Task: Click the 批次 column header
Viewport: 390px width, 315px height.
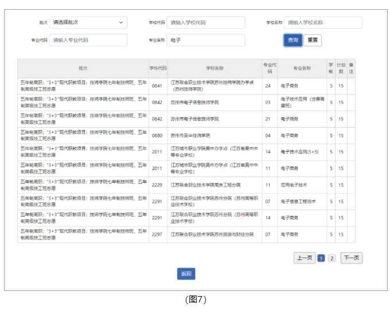Action: 83,68
